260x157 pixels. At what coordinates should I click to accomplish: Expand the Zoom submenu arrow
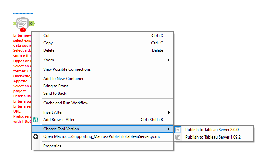coord(169,60)
